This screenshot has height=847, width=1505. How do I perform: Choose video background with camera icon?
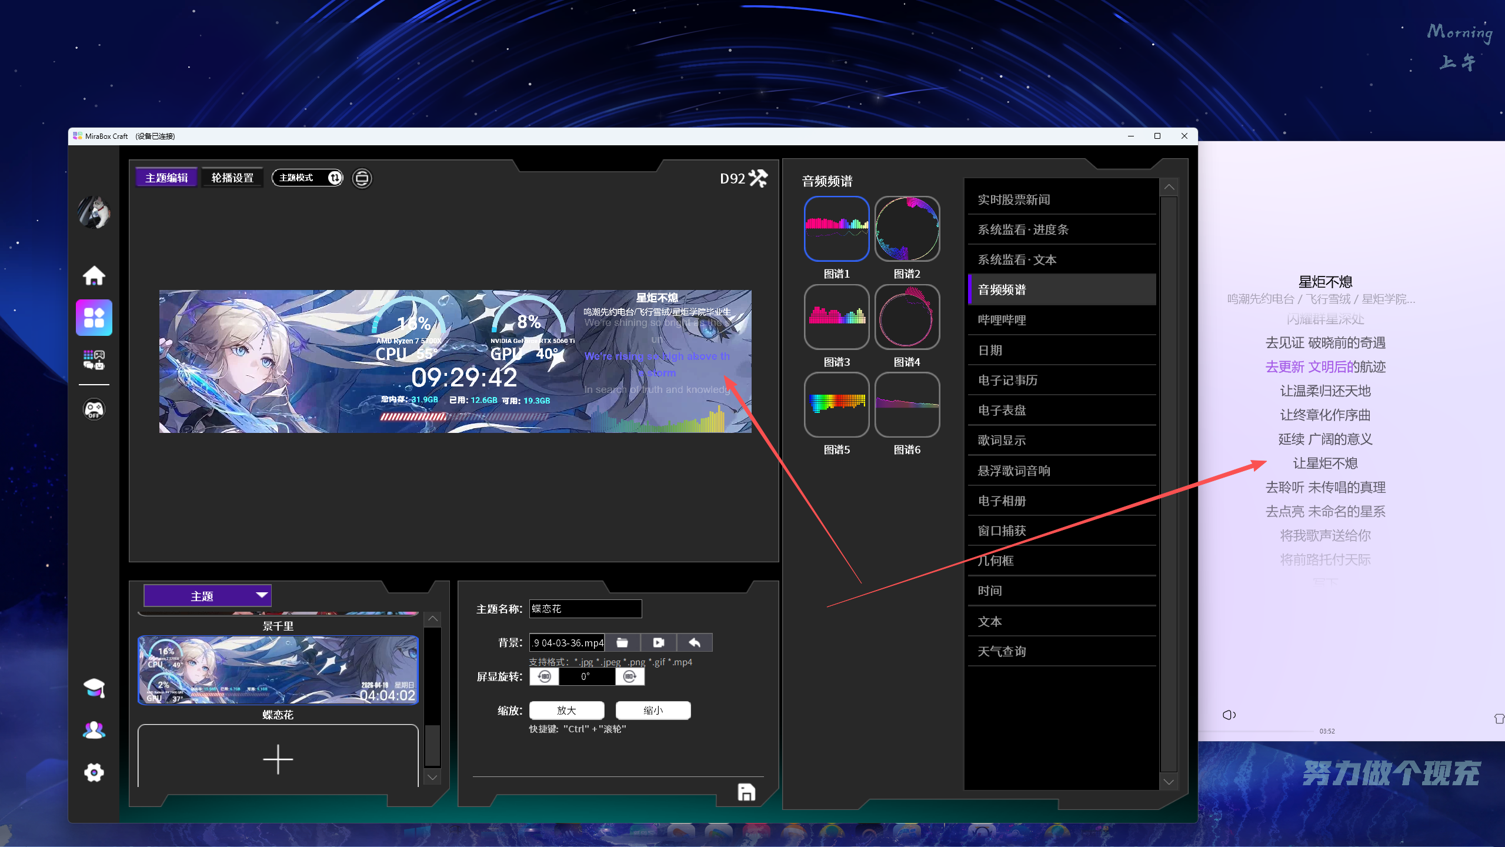pyautogui.click(x=659, y=643)
